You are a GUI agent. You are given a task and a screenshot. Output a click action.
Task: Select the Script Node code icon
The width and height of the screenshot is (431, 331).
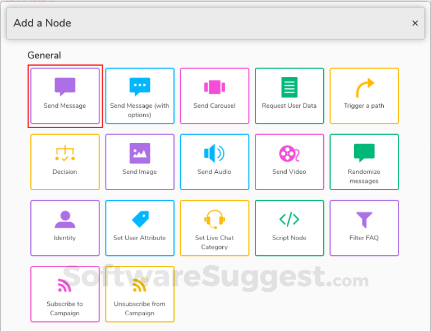click(x=289, y=219)
